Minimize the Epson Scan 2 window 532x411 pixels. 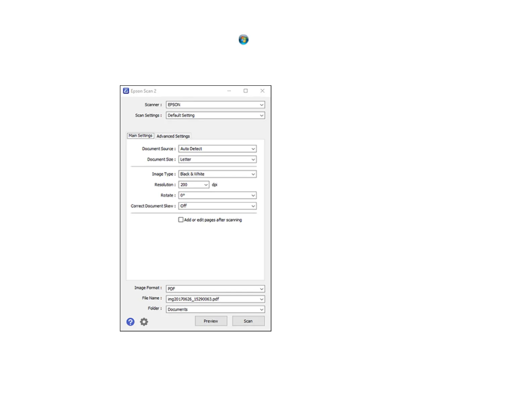point(229,91)
